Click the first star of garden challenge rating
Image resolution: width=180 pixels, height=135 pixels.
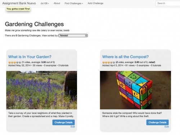pos(10,62)
